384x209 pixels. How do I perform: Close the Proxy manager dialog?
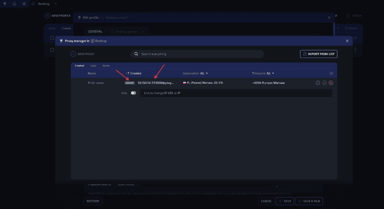click(347, 41)
